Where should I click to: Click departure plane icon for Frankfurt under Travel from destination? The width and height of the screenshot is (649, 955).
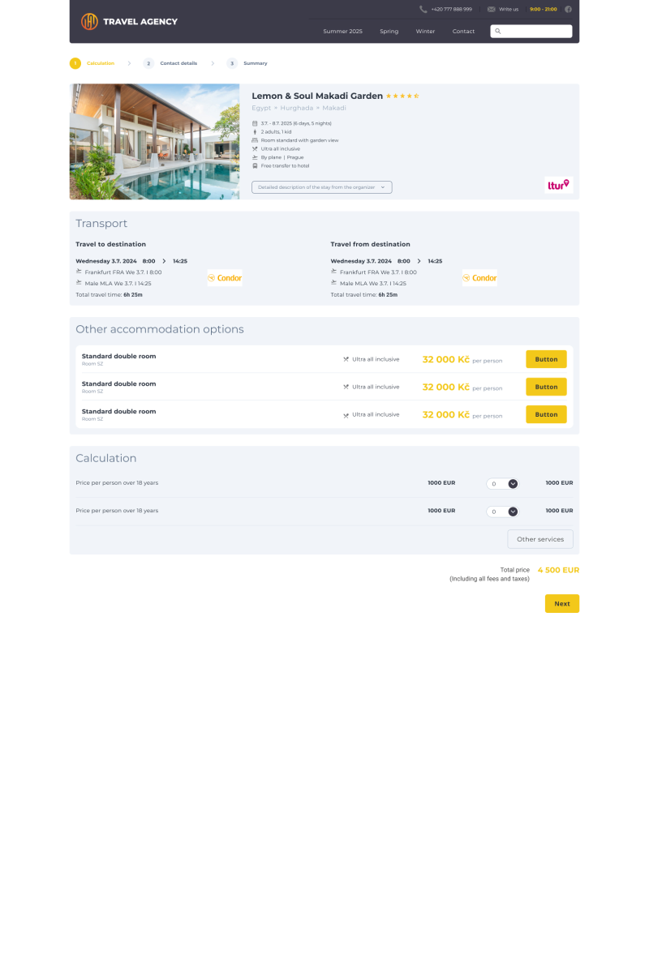tap(334, 272)
